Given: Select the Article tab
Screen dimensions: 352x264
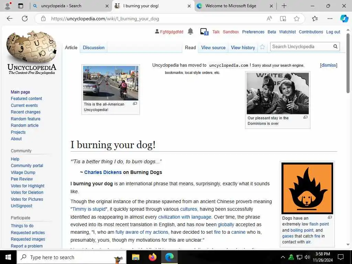Looking at the screenshot, I should coord(71,47).
